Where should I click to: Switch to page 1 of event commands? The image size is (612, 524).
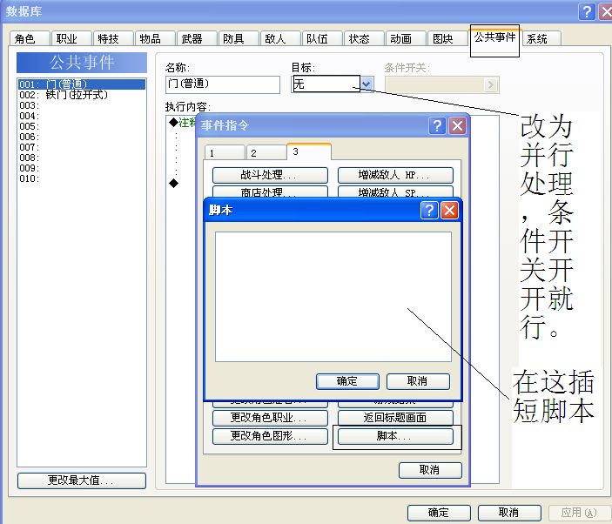click(225, 152)
